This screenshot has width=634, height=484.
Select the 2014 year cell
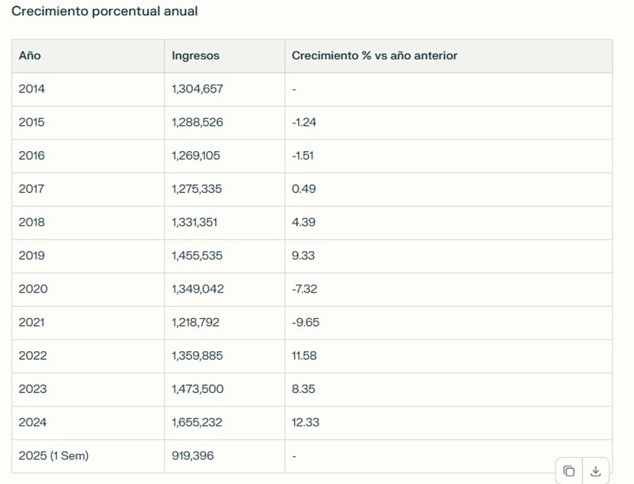point(32,89)
